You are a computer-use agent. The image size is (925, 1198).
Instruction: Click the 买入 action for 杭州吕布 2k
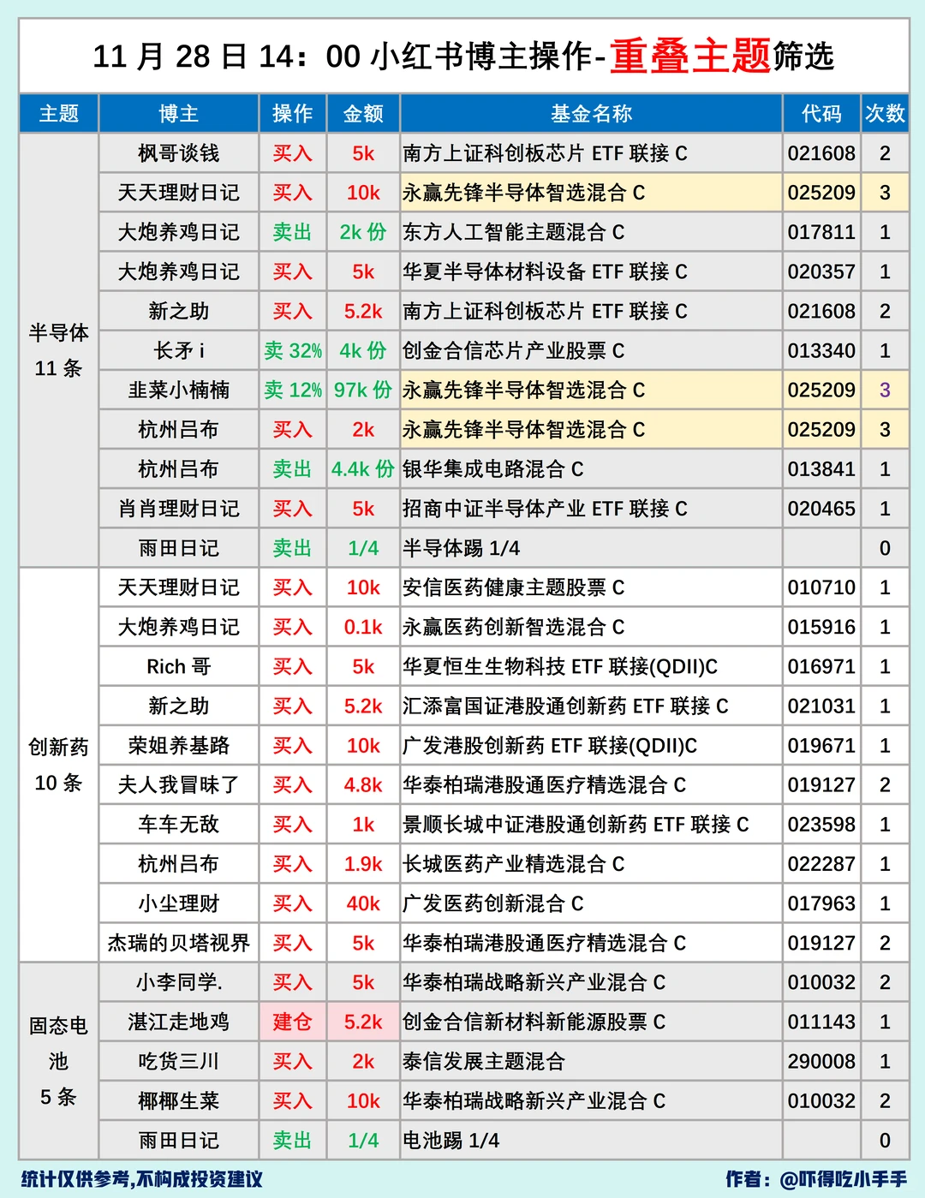click(292, 429)
